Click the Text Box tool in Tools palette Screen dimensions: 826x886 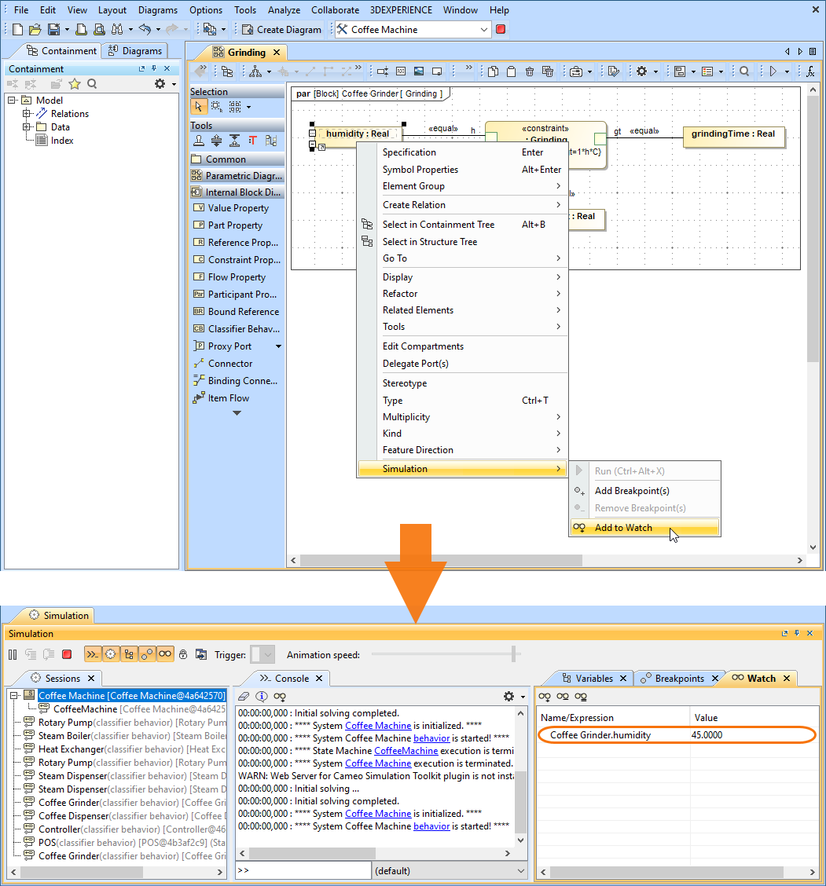pos(253,141)
